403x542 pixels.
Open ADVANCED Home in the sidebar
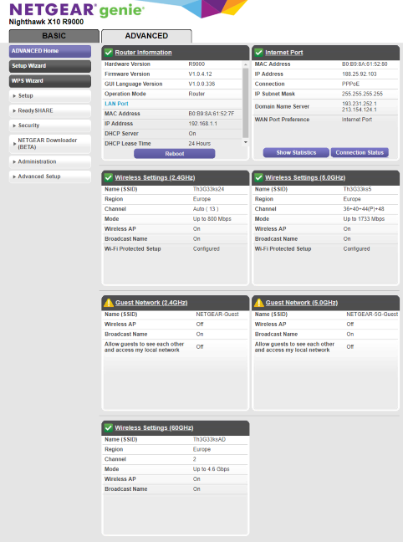pyautogui.click(x=50, y=51)
